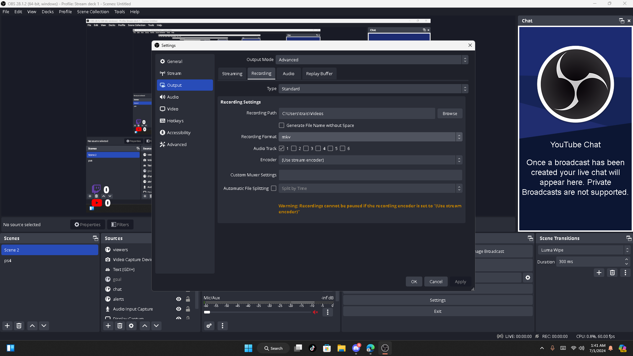Image resolution: width=633 pixels, height=356 pixels.
Task: Open advanced audio properties gears icon
Action: click(x=209, y=326)
